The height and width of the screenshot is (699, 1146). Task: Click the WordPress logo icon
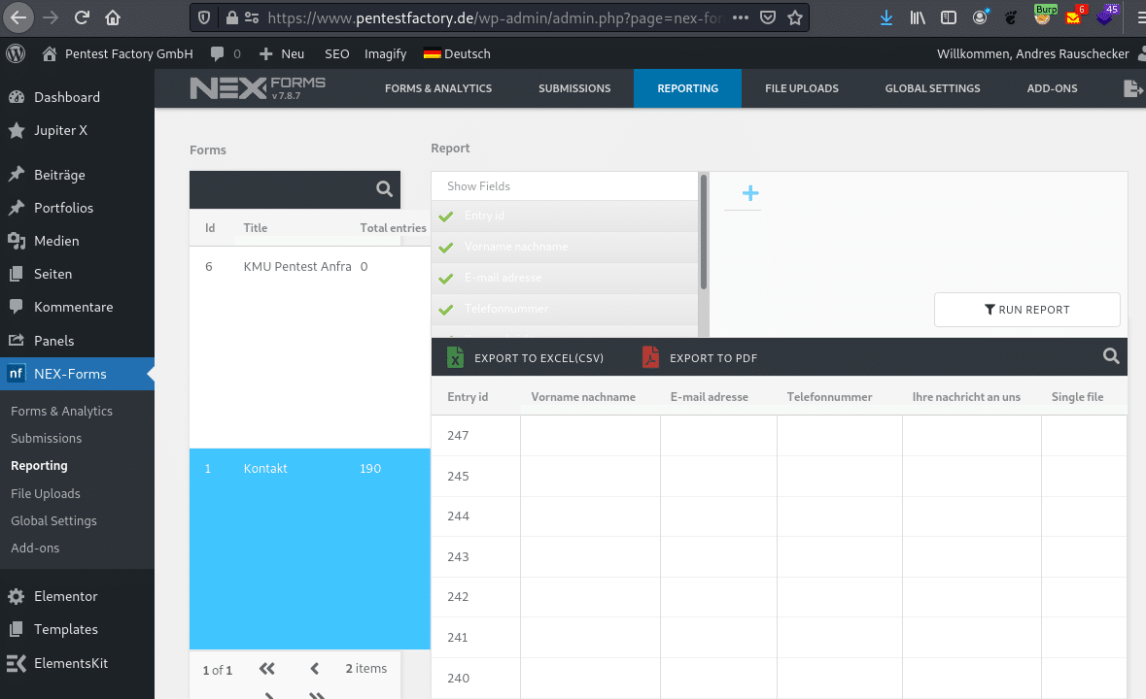[16, 53]
